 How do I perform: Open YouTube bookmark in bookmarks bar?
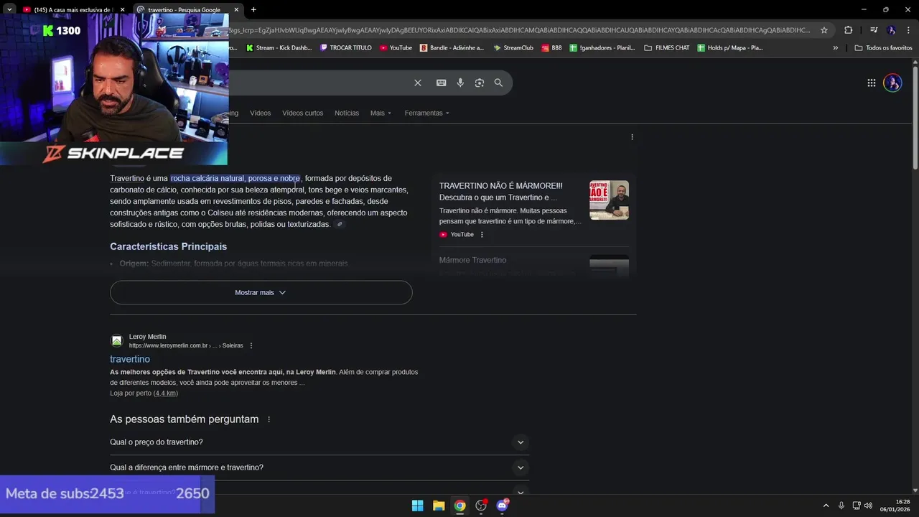point(396,47)
